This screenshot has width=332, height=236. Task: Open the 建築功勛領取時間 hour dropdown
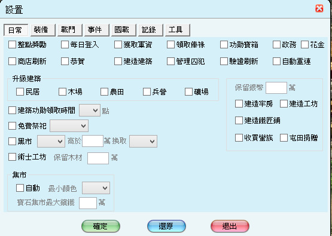[90, 110]
